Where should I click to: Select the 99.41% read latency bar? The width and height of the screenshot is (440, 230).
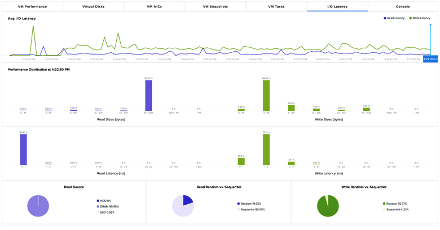[23, 150]
